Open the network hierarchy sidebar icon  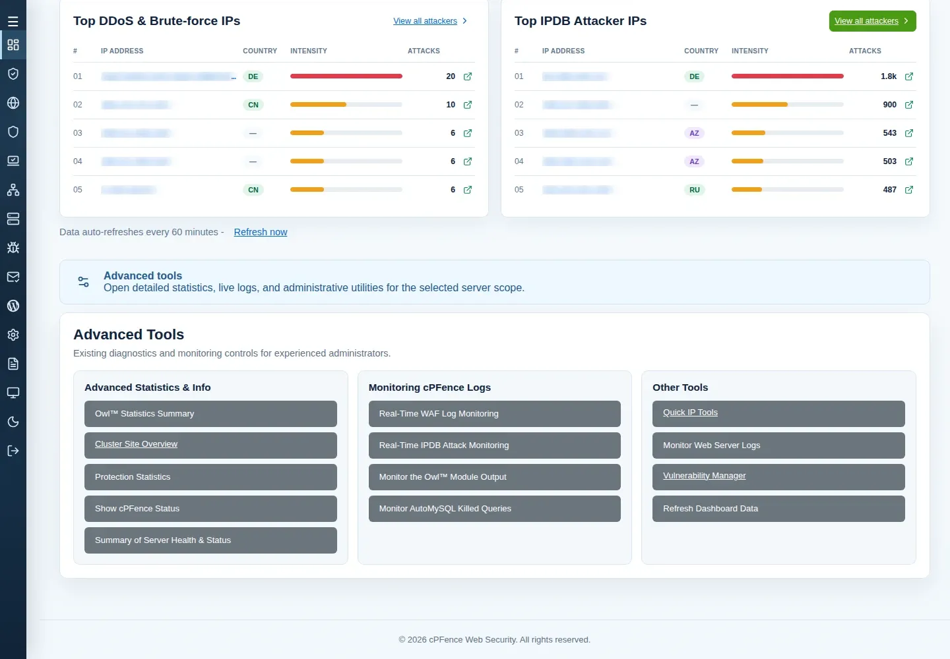(13, 190)
